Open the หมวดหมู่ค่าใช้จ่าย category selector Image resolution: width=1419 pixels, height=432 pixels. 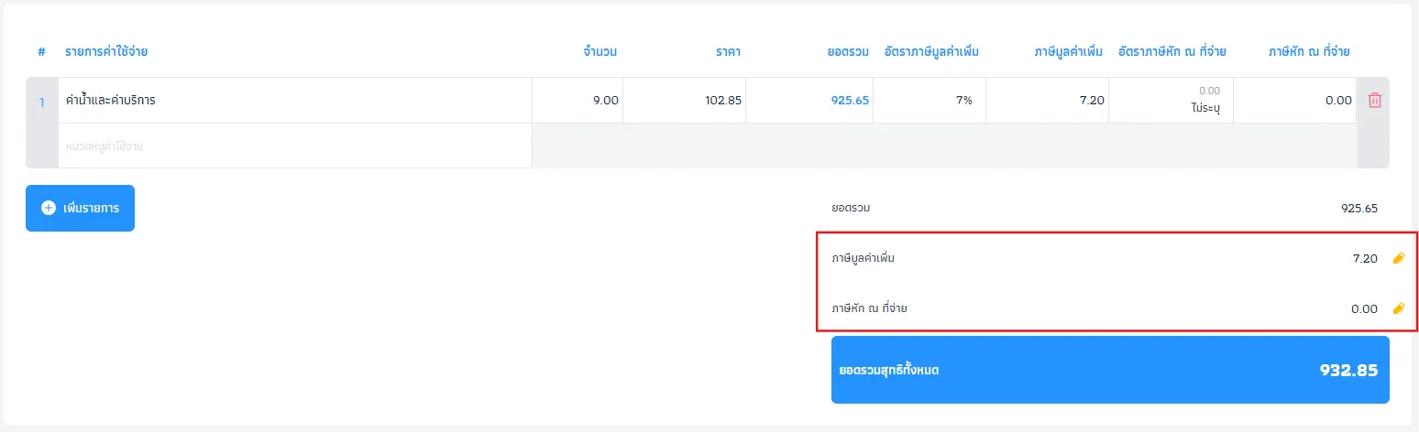pos(295,146)
